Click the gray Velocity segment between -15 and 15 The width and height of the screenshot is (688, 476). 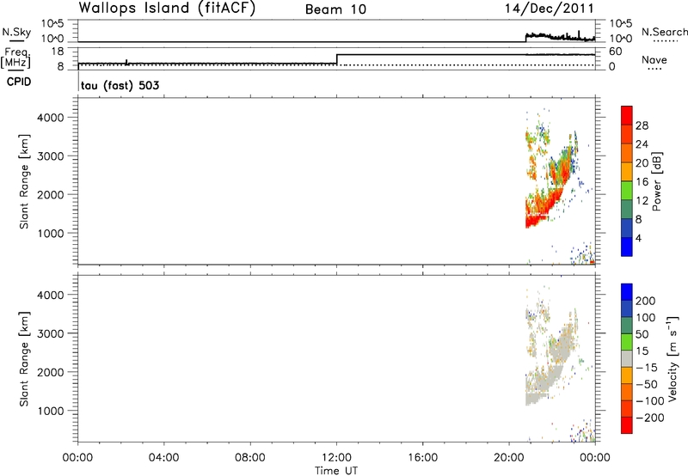pos(627,358)
